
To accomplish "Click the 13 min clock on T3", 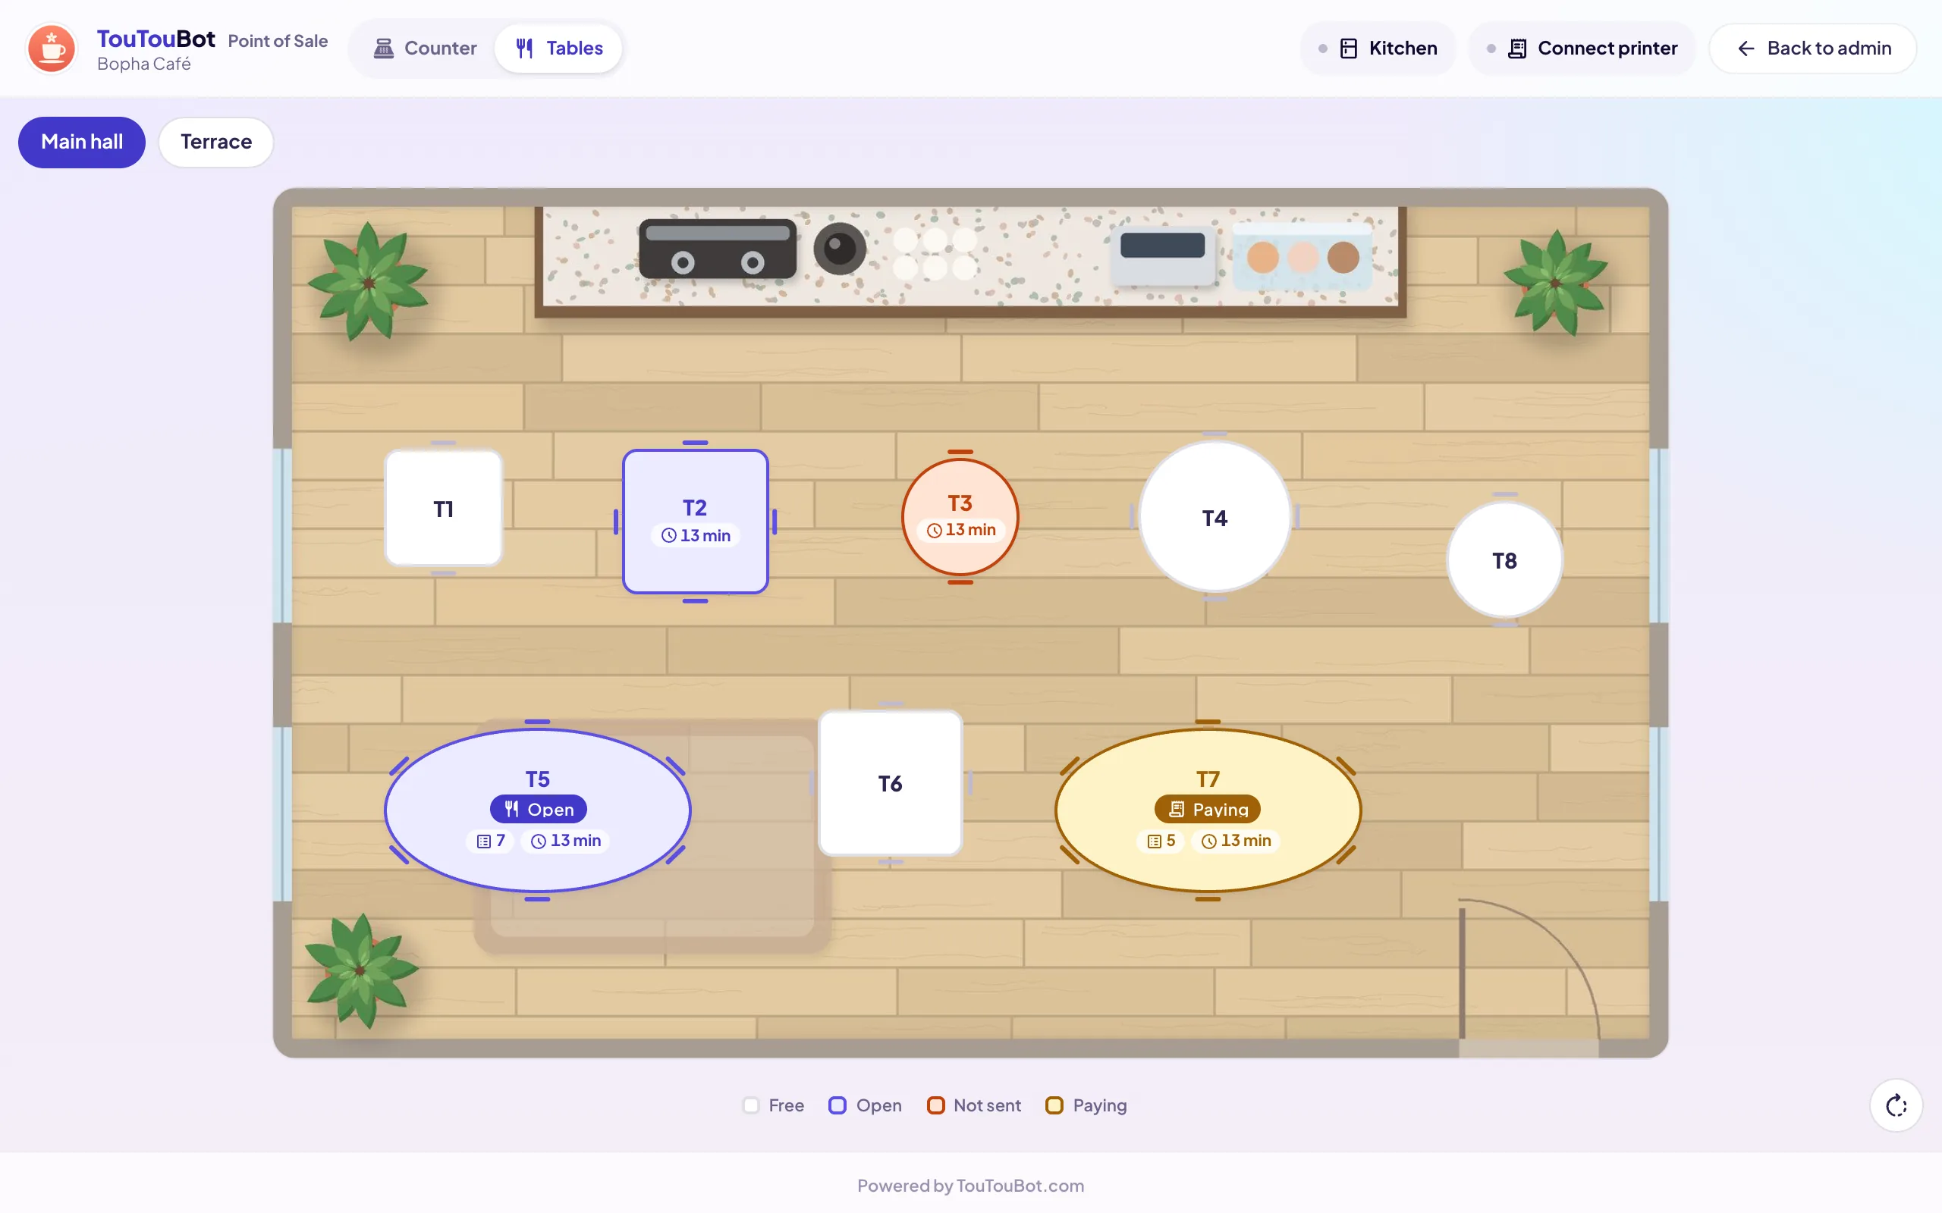I will [960, 530].
